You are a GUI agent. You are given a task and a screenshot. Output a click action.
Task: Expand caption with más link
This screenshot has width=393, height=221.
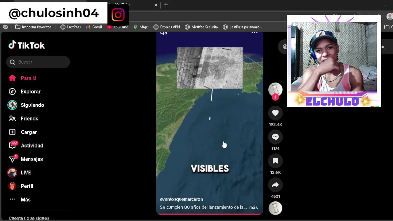pyautogui.click(x=254, y=207)
